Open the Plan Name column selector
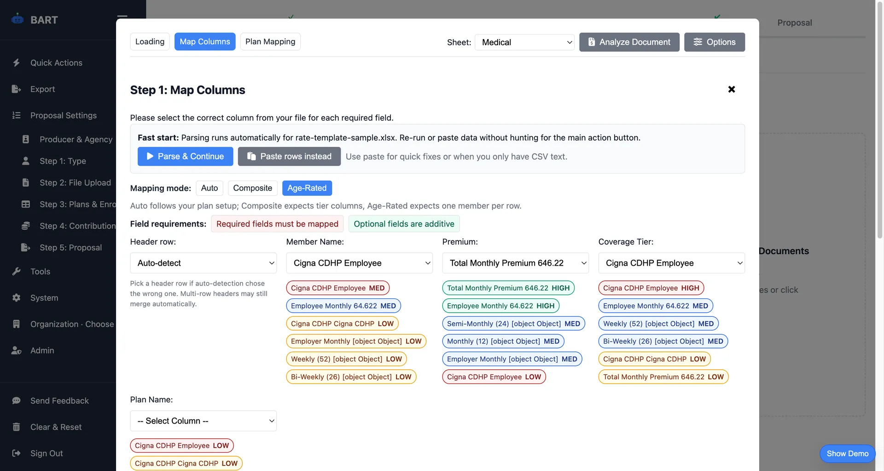884x471 pixels. click(x=203, y=420)
